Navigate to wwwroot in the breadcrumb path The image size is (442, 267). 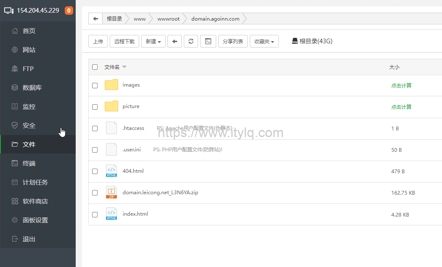tap(169, 19)
